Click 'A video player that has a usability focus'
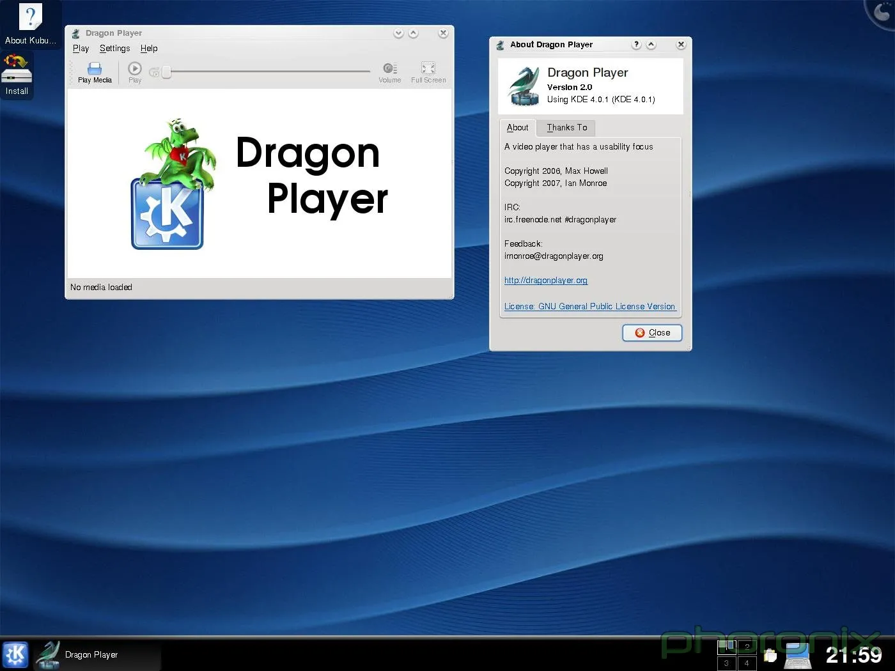Image resolution: width=895 pixels, height=671 pixels. (579, 147)
